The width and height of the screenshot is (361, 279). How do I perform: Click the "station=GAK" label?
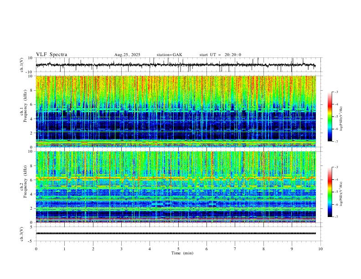[x=169, y=55]
